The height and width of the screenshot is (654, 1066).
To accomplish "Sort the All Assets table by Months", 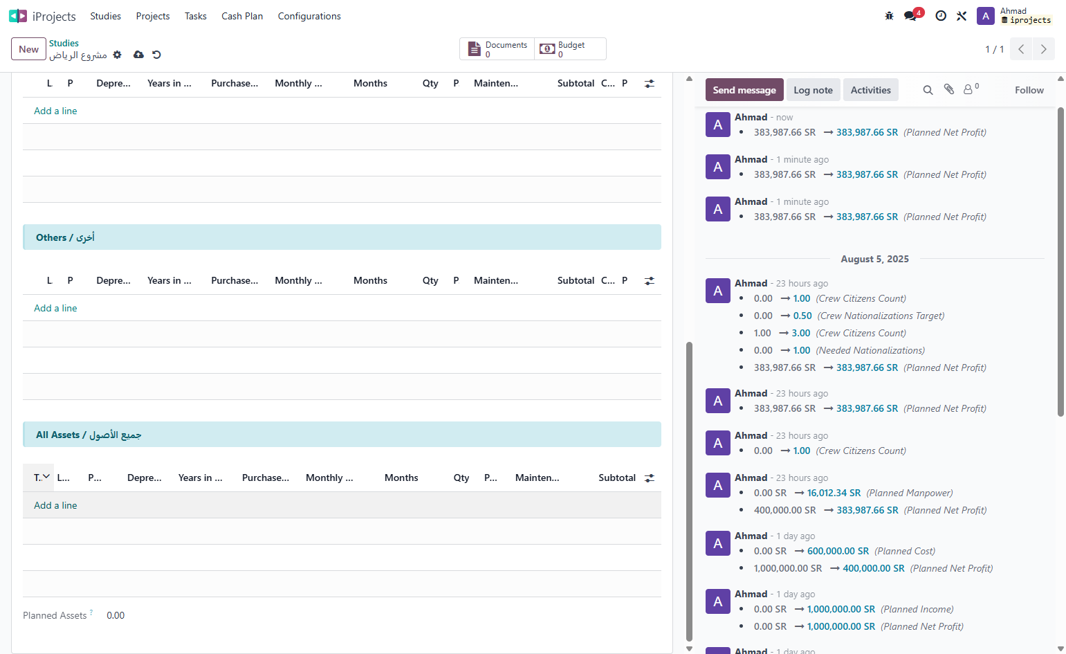I will tap(401, 478).
